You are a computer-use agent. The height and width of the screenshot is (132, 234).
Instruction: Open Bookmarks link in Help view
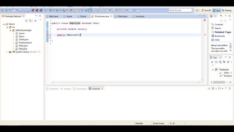coord(220,36)
